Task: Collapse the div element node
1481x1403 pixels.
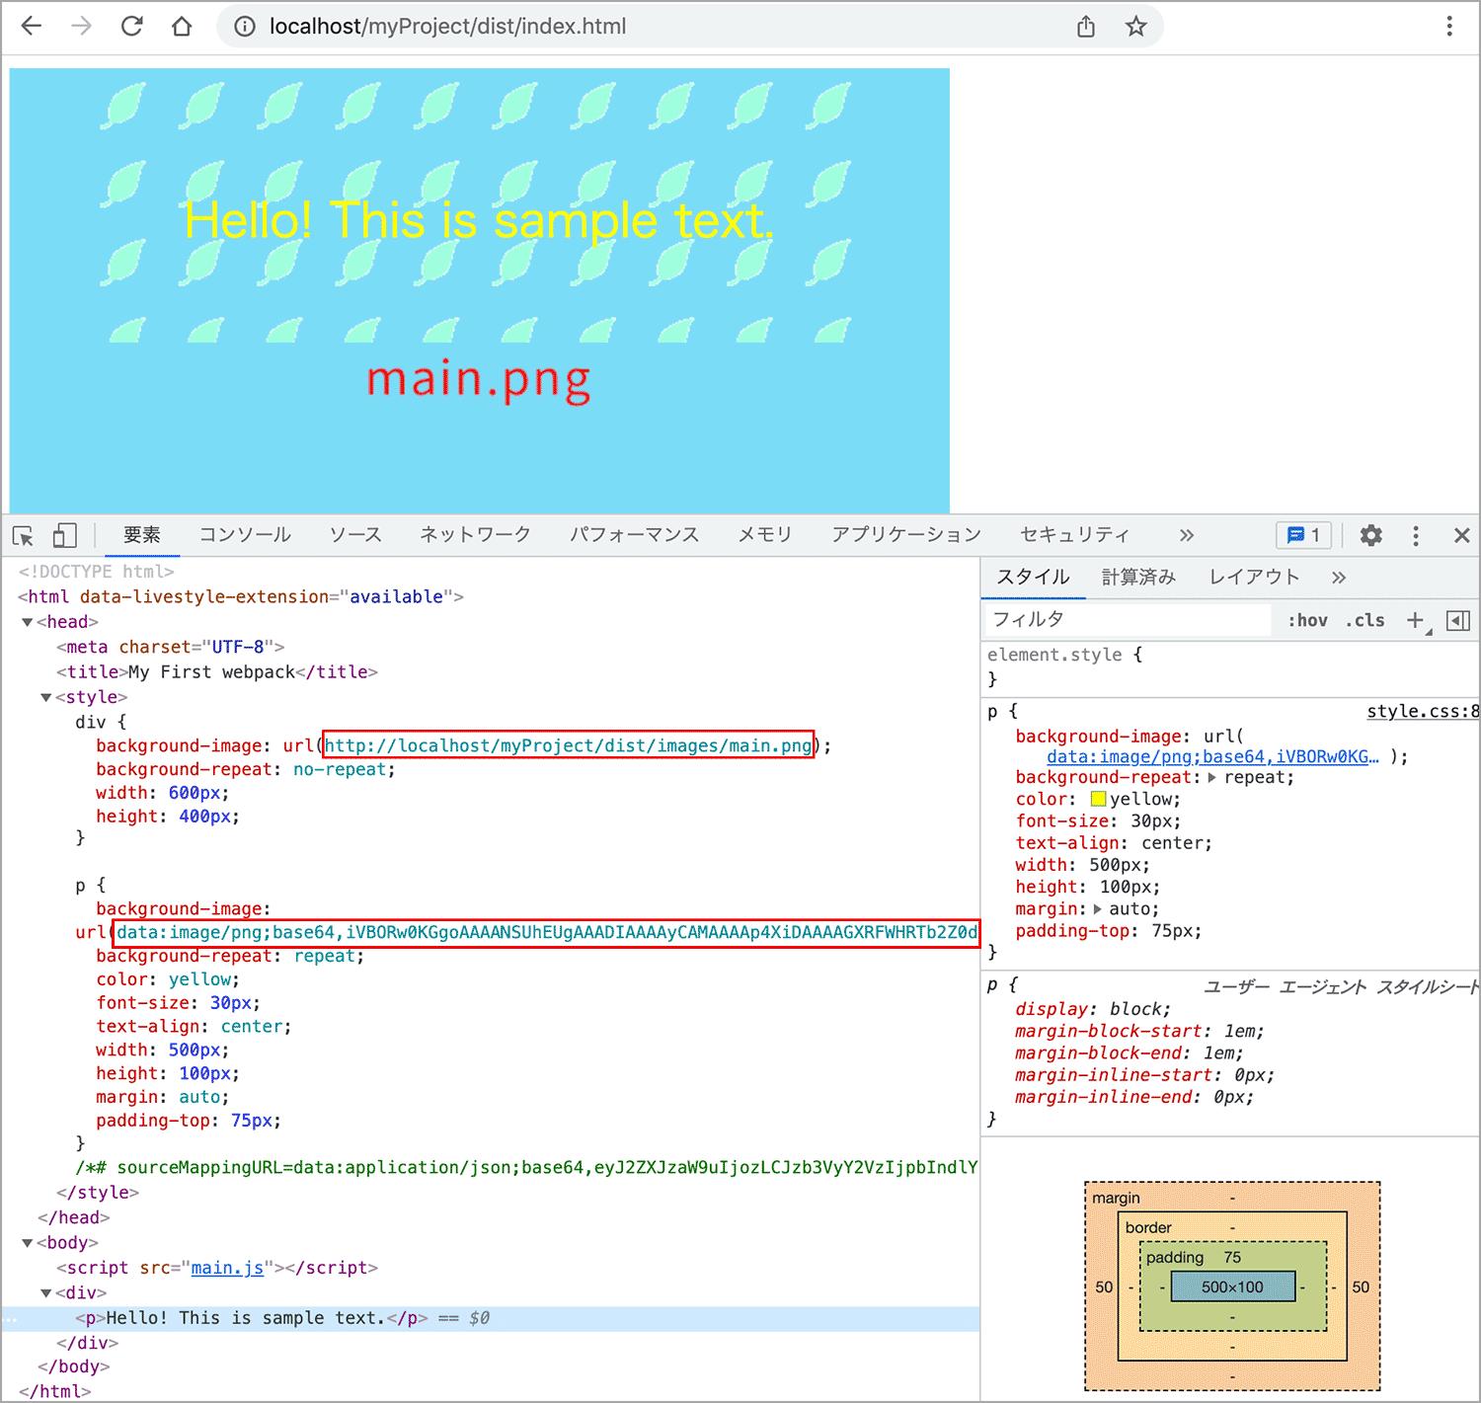Action: pos(46,1292)
